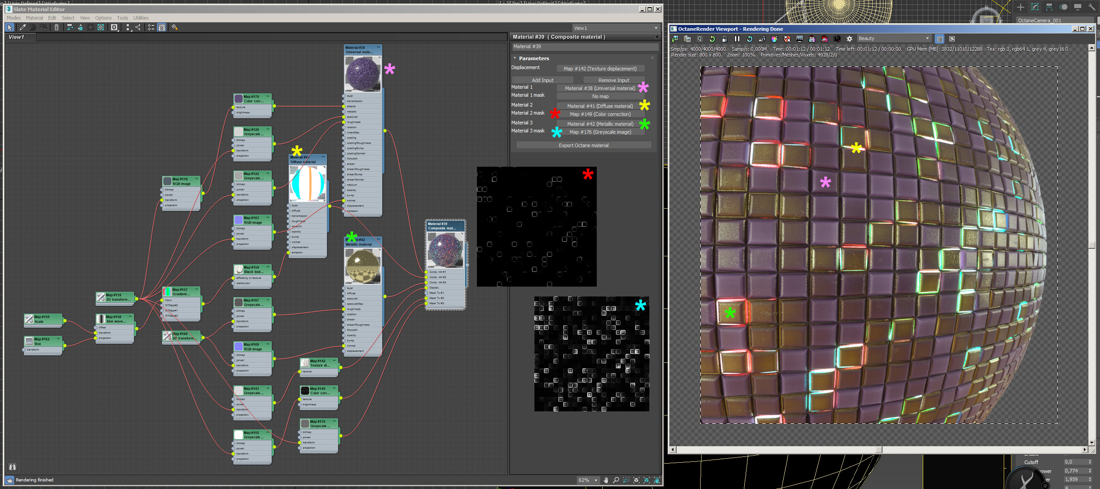Open the Material menu
The width and height of the screenshot is (1100, 489).
tap(34, 18)
